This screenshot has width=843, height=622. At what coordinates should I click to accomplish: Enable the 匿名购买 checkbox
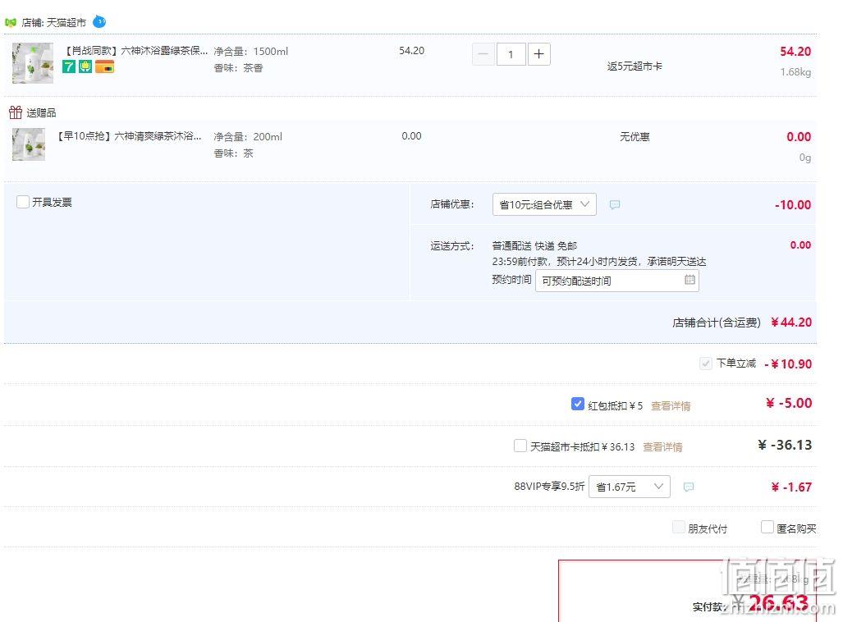point(767,527)
